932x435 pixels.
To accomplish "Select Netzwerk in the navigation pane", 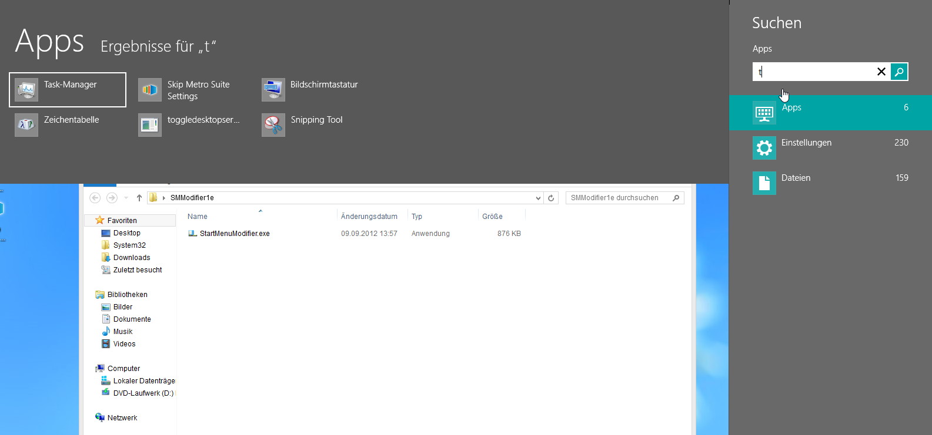I will pyautogui.click(x=122, y=418).
